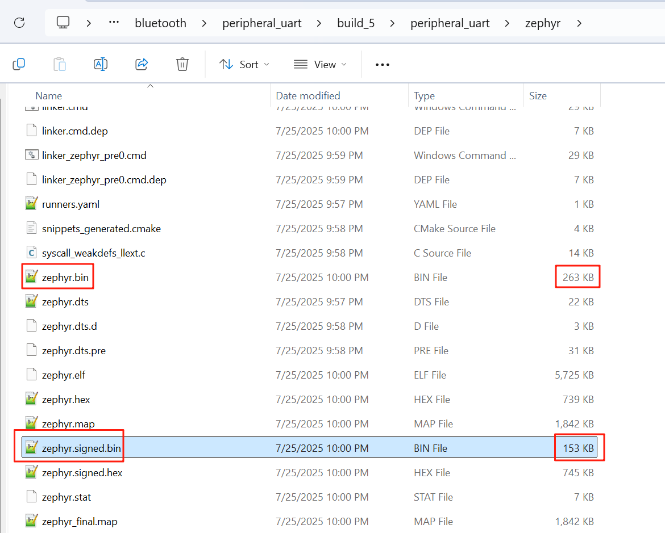
Task: Select the zephyr.dts.d file
Action: click(69, 326)
